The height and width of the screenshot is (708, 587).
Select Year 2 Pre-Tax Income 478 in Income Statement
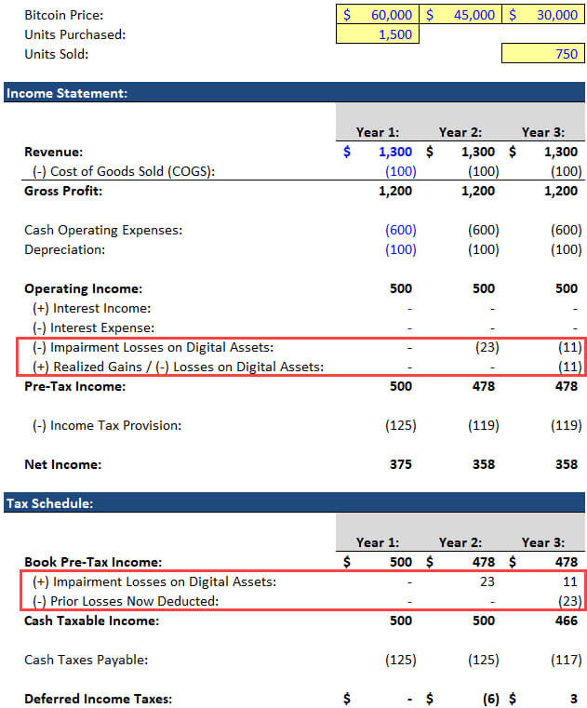pyautogui.click(x=484, y=386)
